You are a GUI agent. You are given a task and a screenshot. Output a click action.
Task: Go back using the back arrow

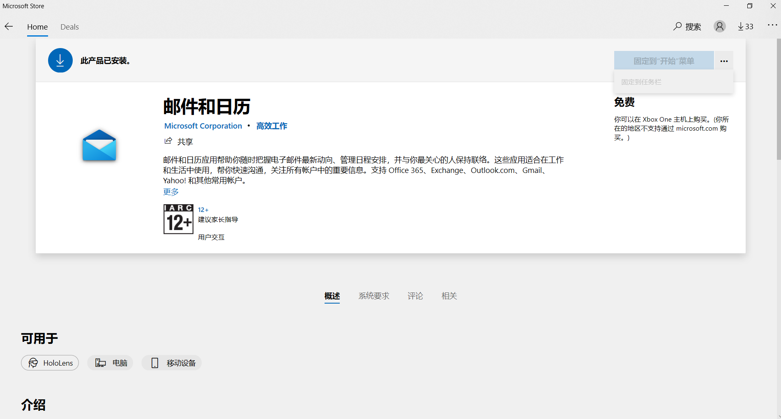9,27
